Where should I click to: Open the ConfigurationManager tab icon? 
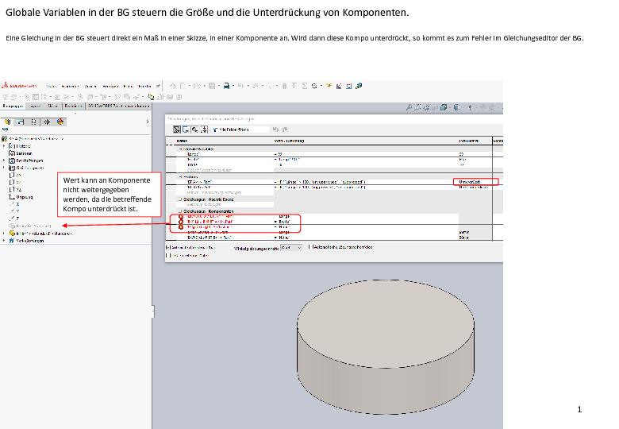tap(34, 122)
